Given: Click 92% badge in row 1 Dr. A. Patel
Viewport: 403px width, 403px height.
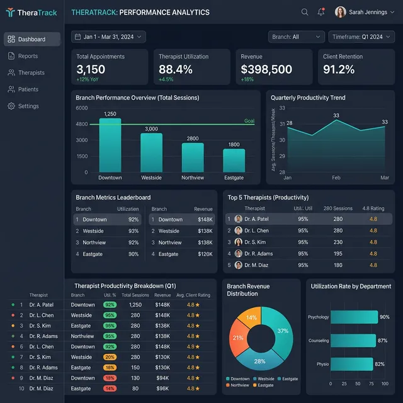Looking at the screenshot, I should 110,305.
